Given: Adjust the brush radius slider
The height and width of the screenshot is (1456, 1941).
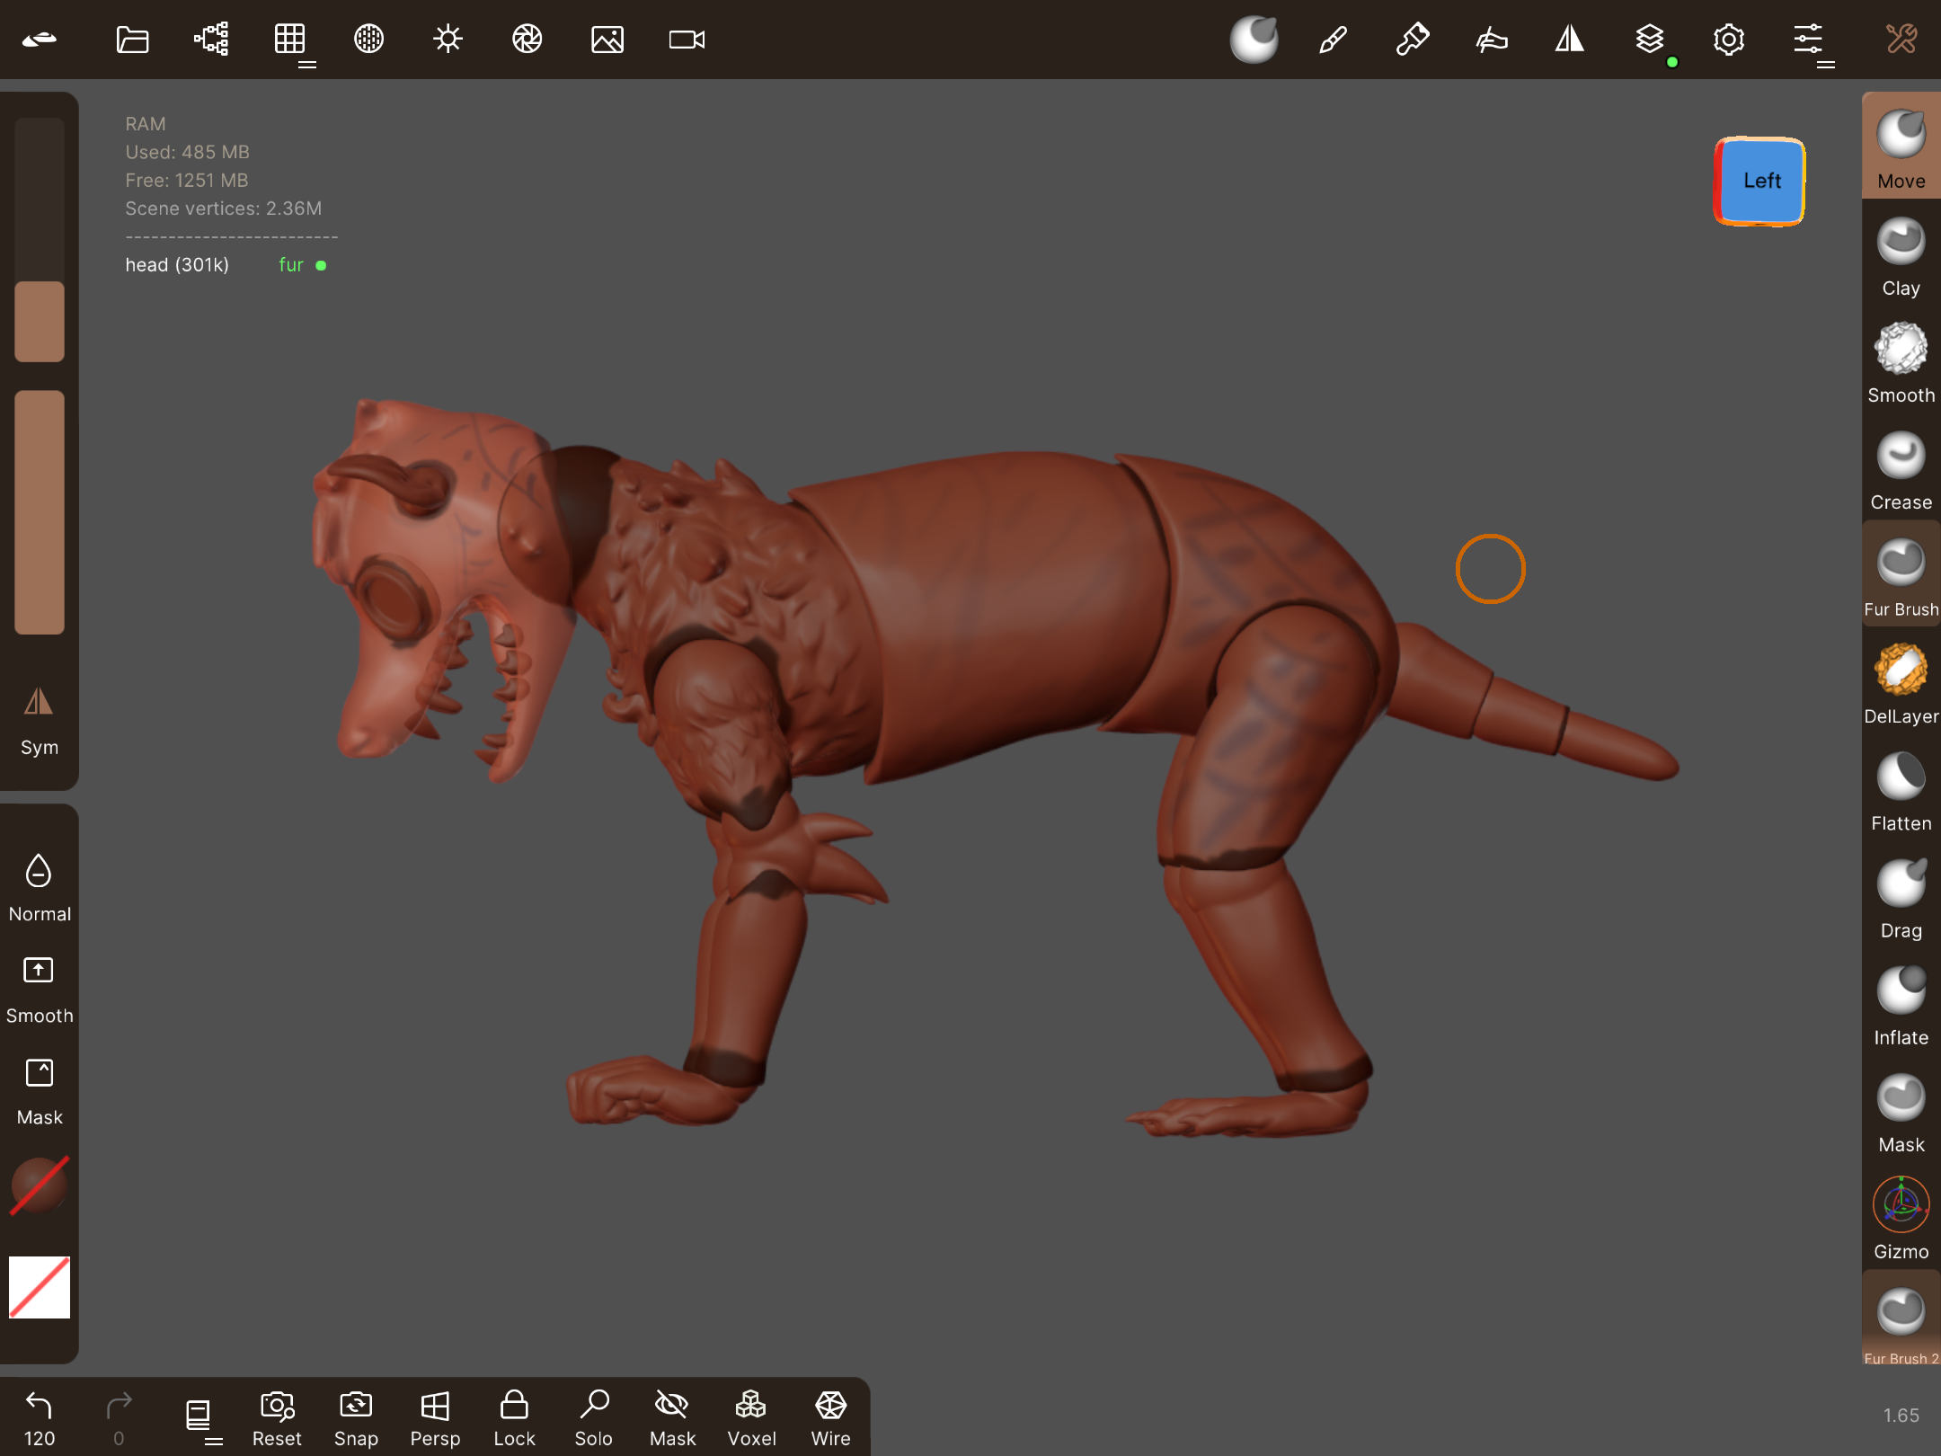Looking at the screenshot, I should 39,239.
